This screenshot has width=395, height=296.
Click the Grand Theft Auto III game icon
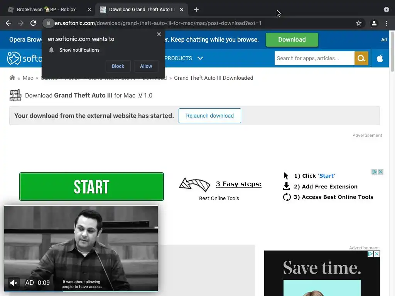pyautogui.click(x=15, y=96)
